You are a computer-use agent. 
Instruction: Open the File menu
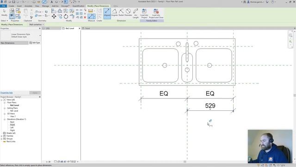pyautogui.click(x=3, y=6)
